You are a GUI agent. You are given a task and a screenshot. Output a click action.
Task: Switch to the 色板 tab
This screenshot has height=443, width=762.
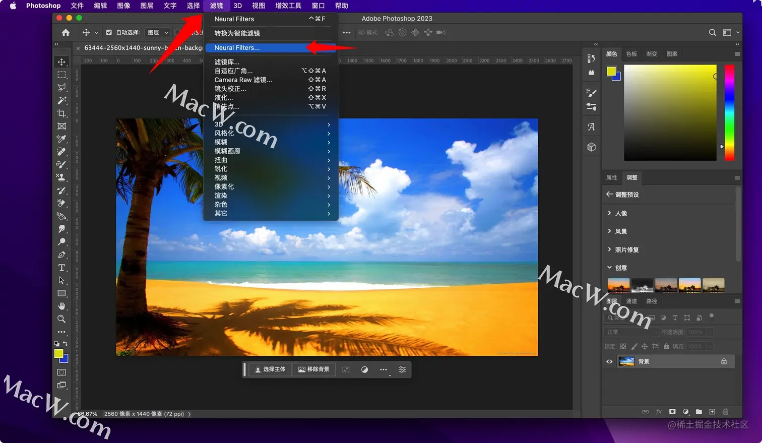point(631,54)
